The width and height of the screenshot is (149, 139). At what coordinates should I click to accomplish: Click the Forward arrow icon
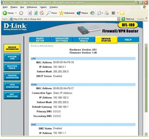point(21,13)
